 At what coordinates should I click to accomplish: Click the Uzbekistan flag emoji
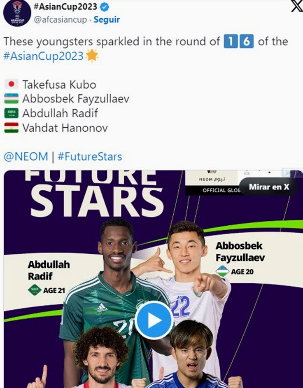pos(12,98)
